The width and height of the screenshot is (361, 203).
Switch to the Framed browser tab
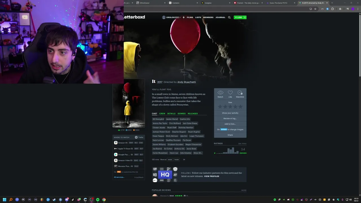tap(248, 3)
